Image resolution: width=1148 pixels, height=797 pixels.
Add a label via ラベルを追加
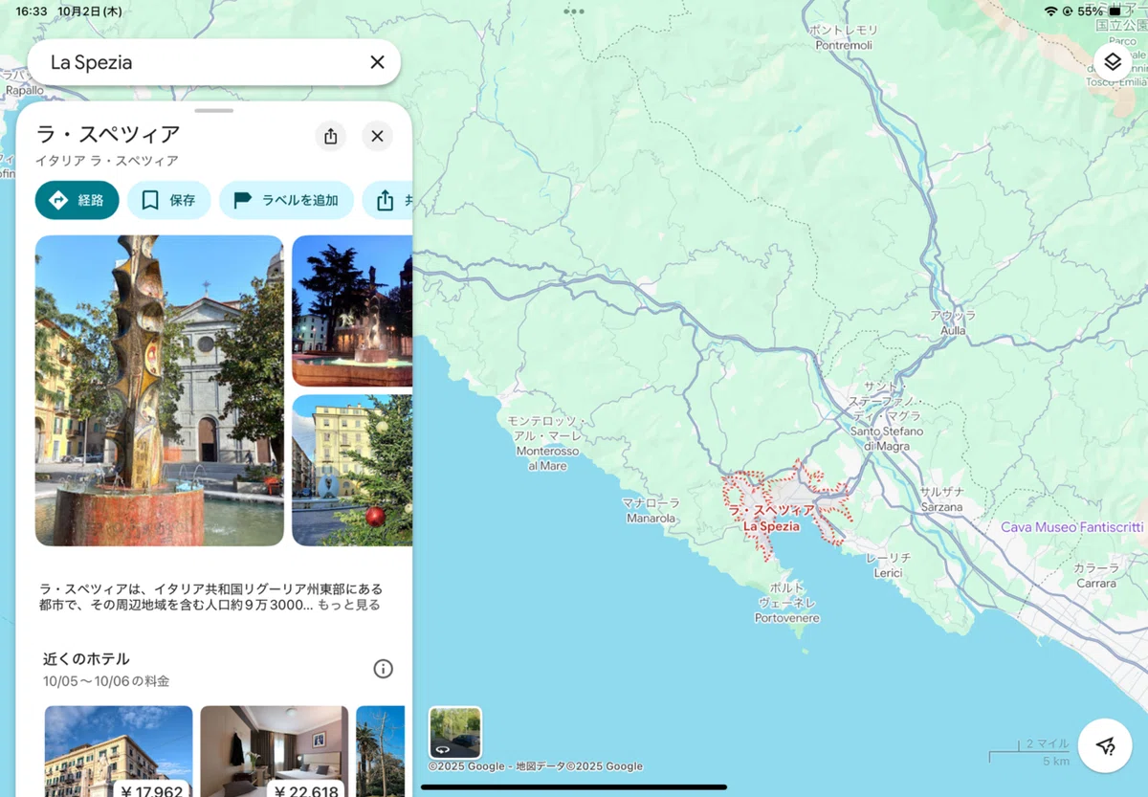point(287,200)
